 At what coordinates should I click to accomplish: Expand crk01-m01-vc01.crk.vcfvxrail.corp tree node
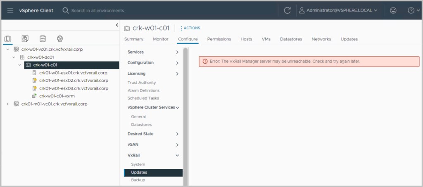point(7,104)
